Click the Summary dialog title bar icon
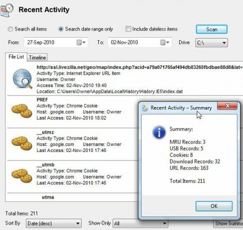 (145, 108)
